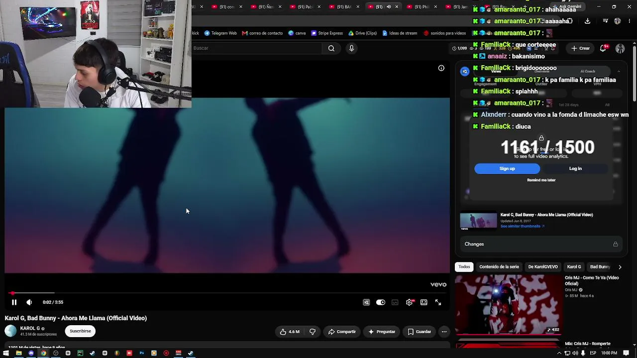Image resolution: width=637 pixels, height=358 pixels.
Task: Click the vidIQ Log in button
Action: pyautogui.click(x=575, y=169)
